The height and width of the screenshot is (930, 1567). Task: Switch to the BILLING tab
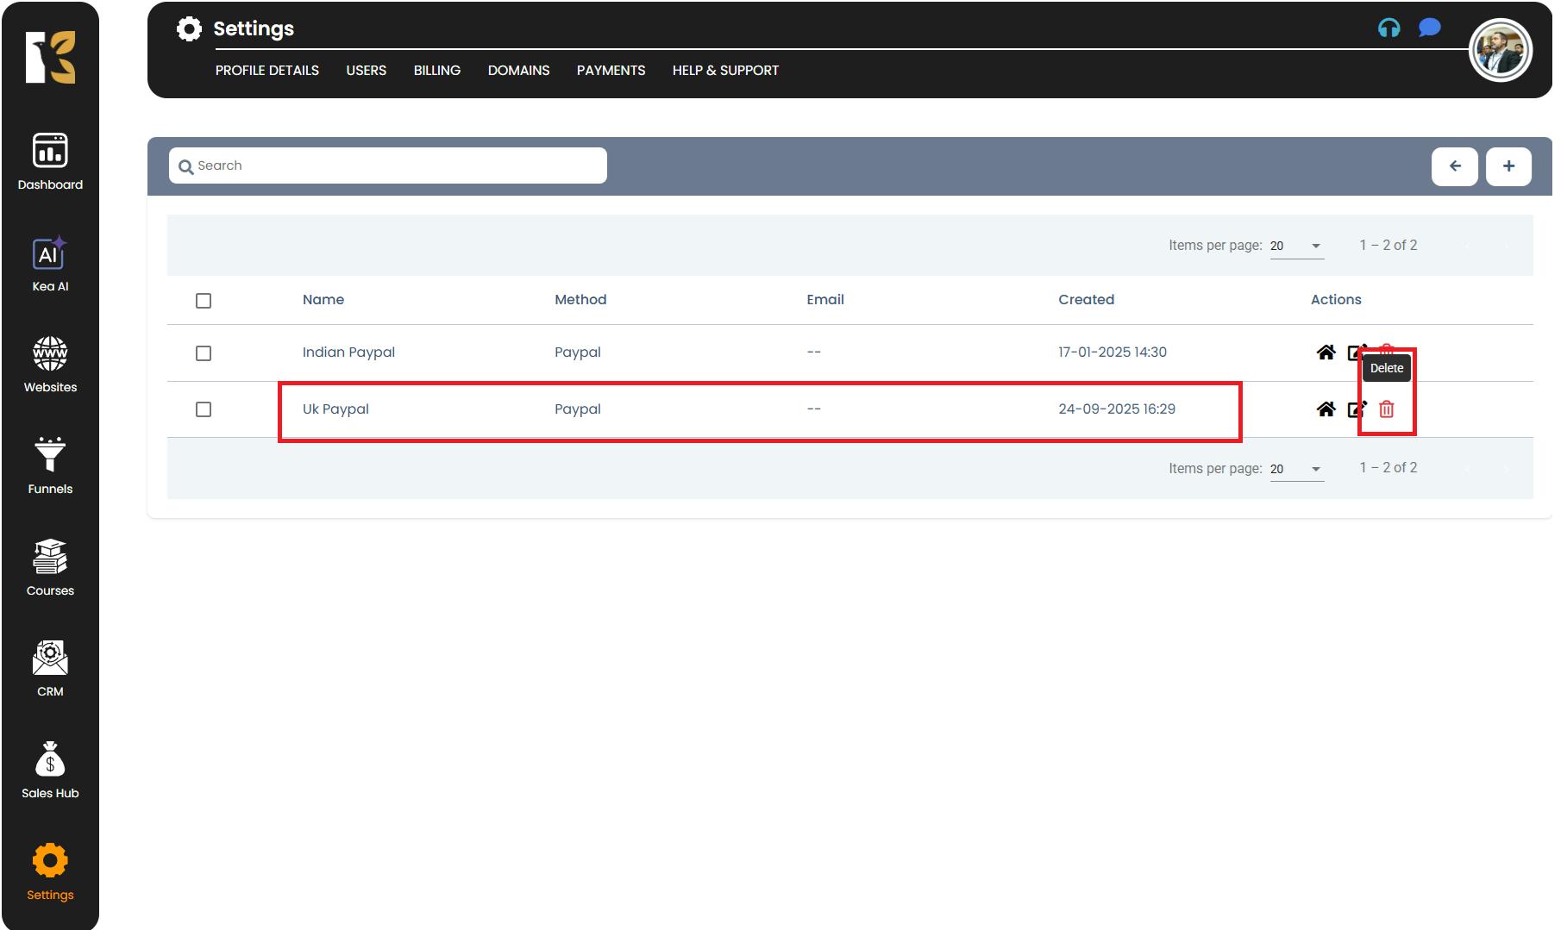click(436, 71)
